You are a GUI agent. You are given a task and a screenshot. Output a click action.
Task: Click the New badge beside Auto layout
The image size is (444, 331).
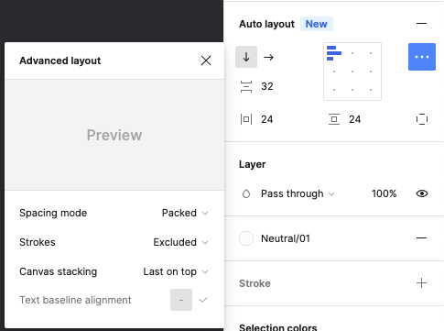[x=317, y=24]
